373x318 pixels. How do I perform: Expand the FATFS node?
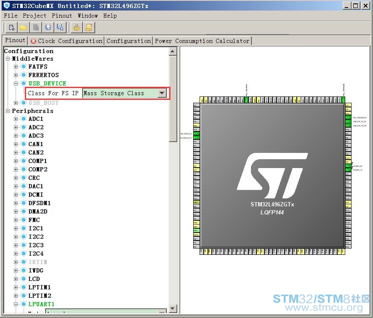(16, 67)
